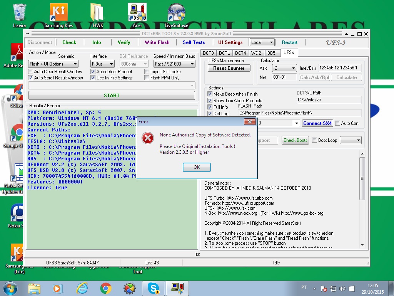Screen dimensions: 394x296
Task: Click the 0% progress bar
Action: [x=197, y=254]
